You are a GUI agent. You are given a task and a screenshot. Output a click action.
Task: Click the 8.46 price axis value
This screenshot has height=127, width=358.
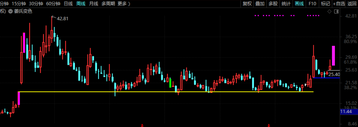(352, 124)
